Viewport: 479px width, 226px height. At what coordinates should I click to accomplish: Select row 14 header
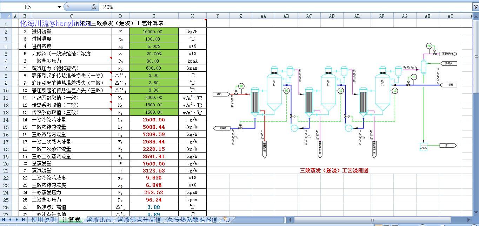click(6, 120)
